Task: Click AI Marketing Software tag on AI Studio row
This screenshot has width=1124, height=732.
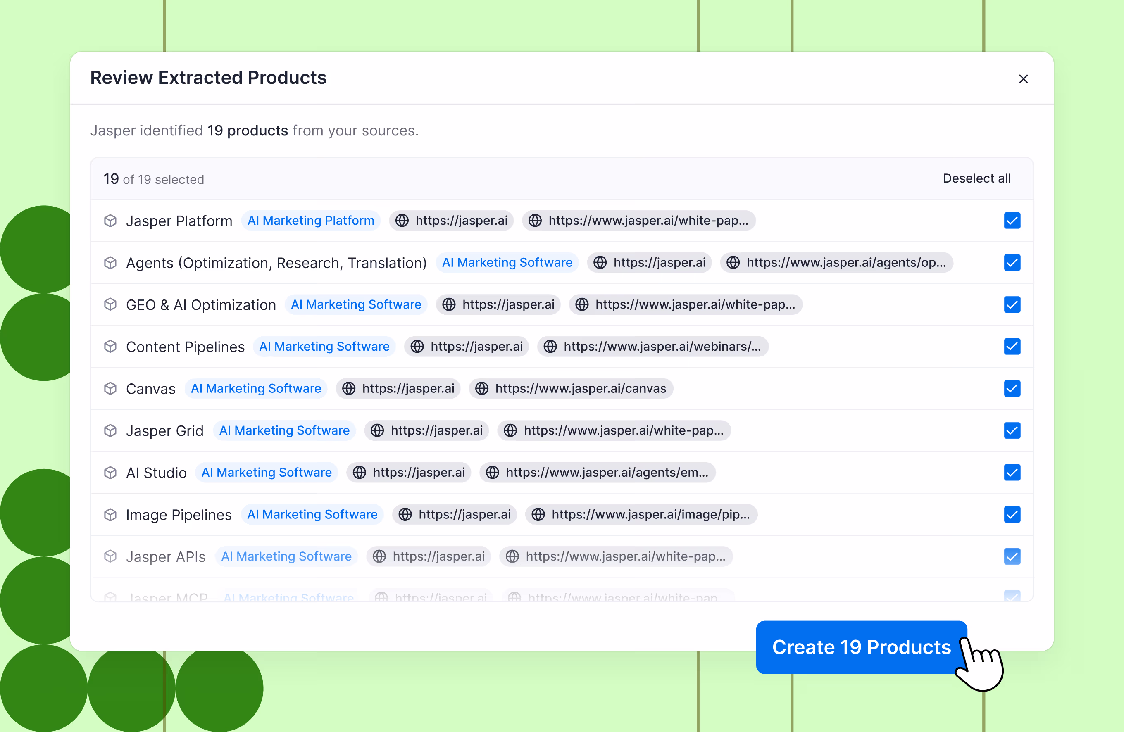Action: (267, 473)
